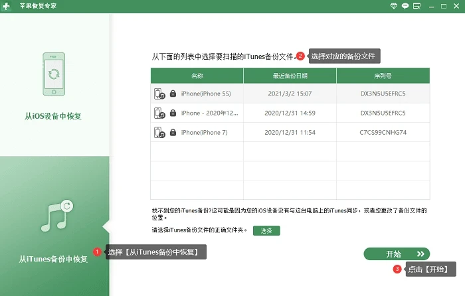
Task: Select the iPhone(iPhone 5S) backup row
Action: 290,94
